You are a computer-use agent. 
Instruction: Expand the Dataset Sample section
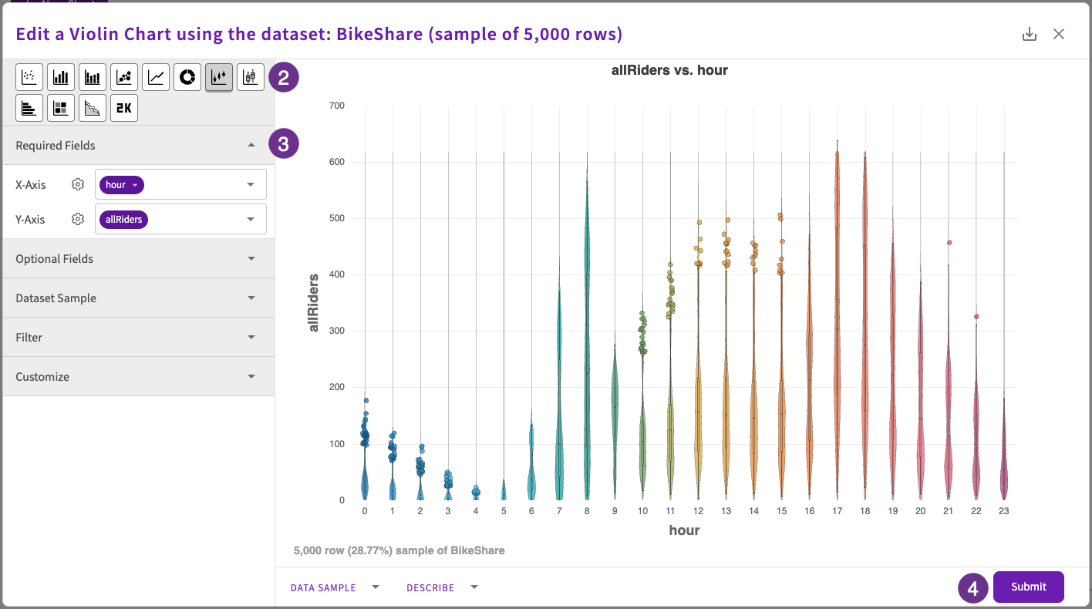point(139,298)
